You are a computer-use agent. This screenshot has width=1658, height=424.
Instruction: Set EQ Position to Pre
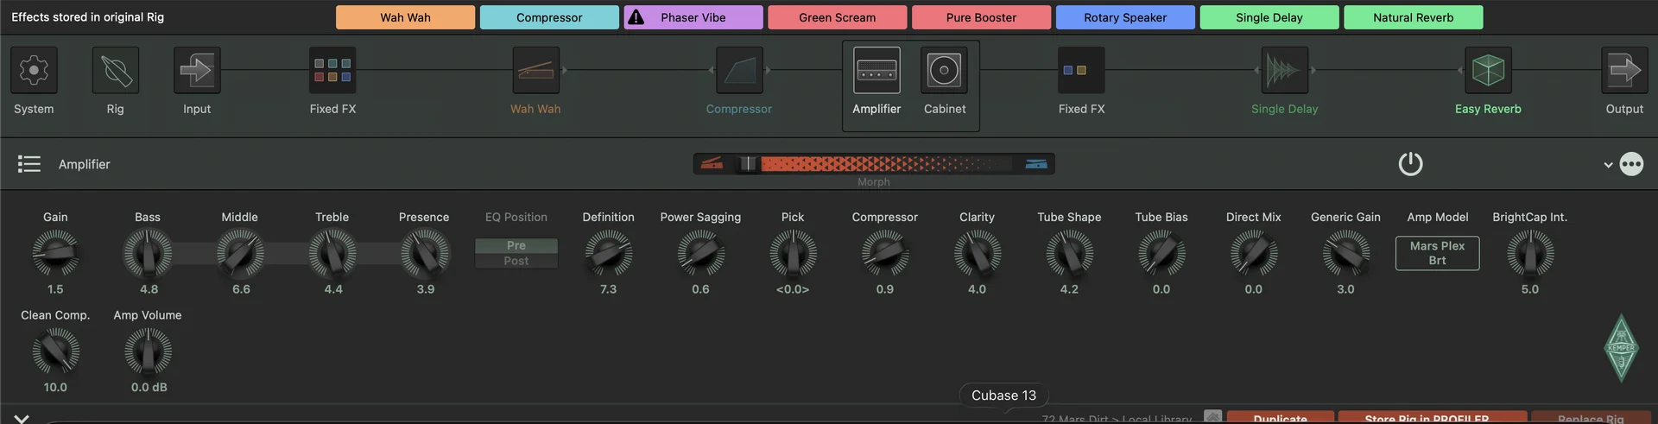516,245
